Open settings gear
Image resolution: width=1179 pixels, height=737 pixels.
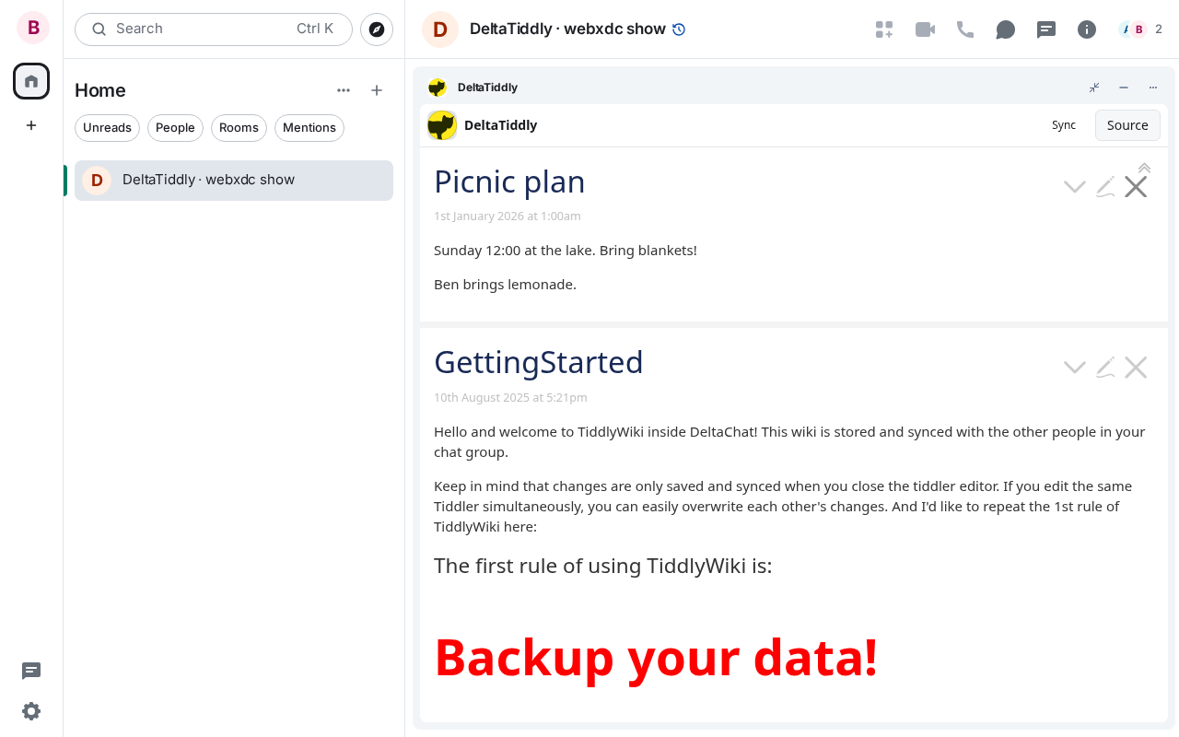coord(31,711)
